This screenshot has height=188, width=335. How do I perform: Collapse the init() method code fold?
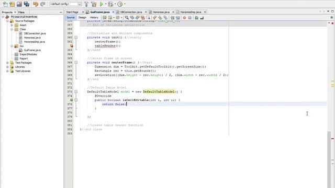(x=76, y=37)
